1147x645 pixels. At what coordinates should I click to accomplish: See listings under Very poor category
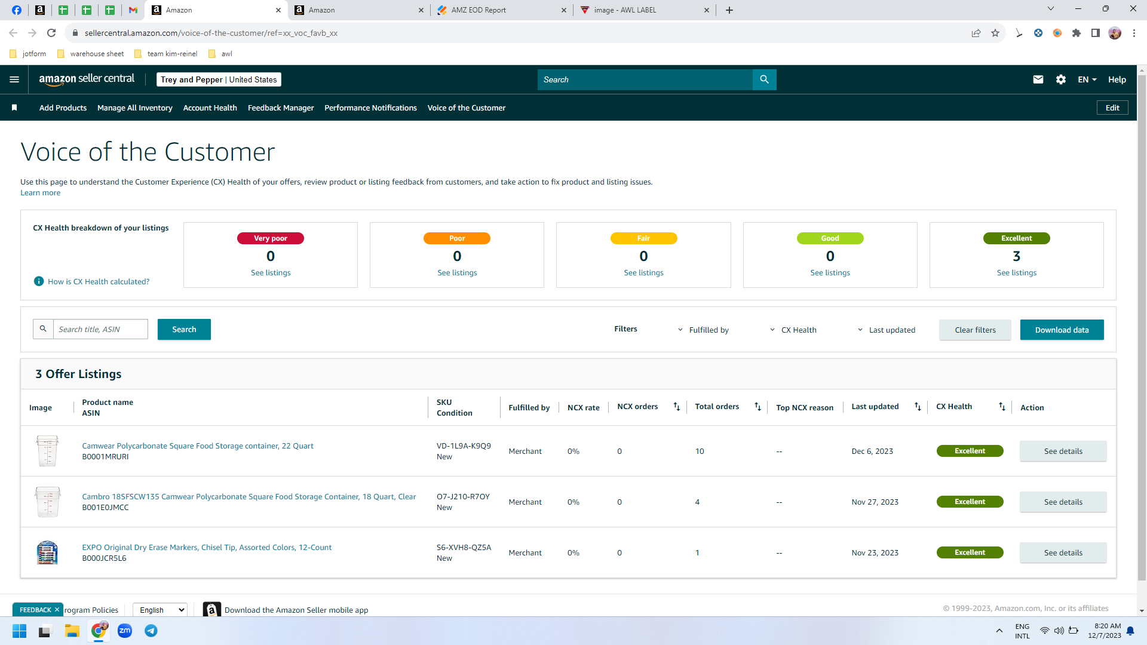coord(271,272)
